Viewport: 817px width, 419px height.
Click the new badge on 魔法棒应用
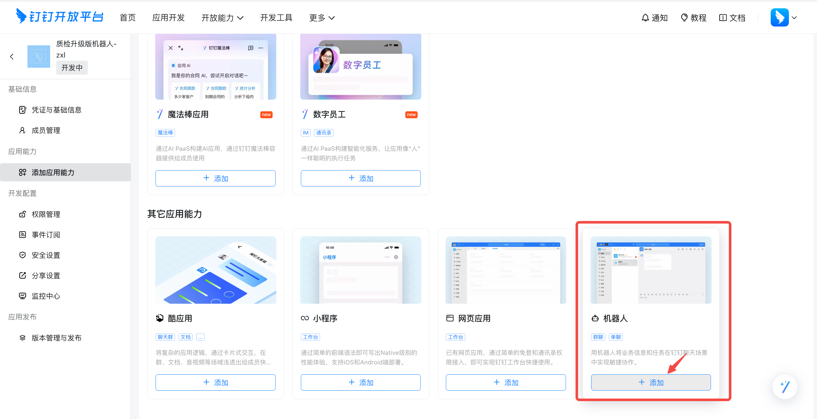(x=266, y=115)
